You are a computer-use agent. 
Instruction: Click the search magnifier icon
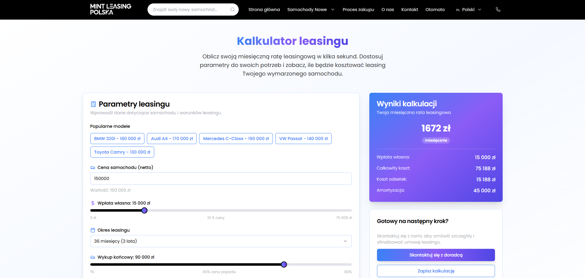[x=233, y=10]
